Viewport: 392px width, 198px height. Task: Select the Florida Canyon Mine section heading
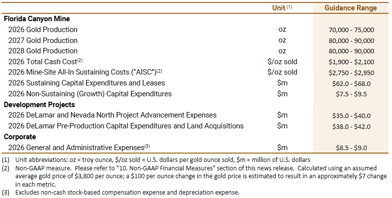(x=36, y=19)
